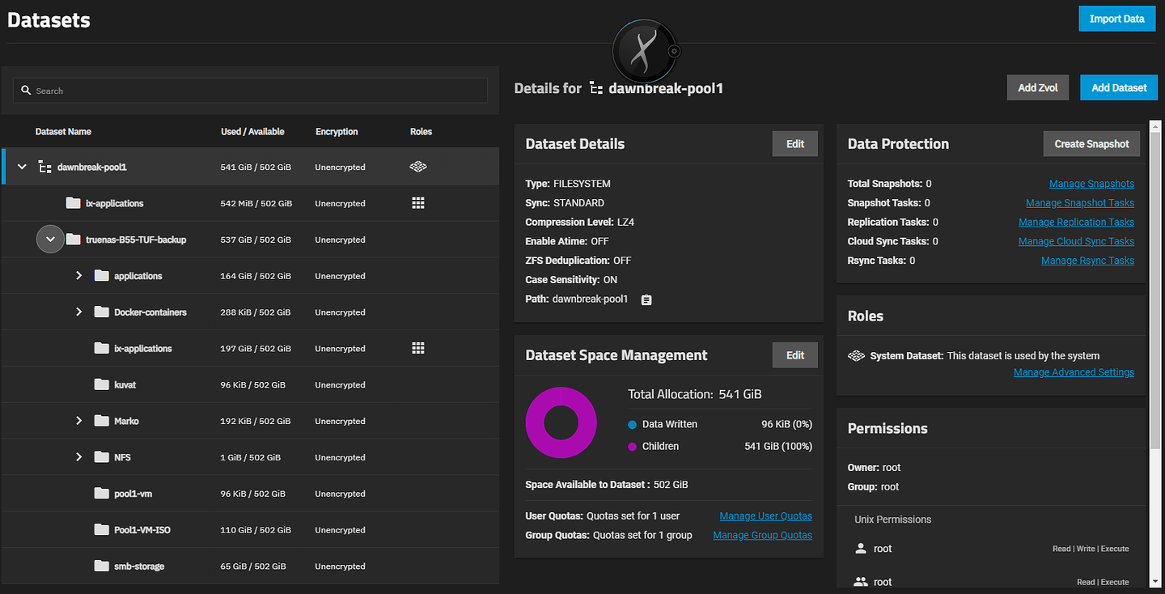Screen dimensions: 1165x594
Task: Click the apps icon on the nested ix-applications row
Action: coord(417,348)
